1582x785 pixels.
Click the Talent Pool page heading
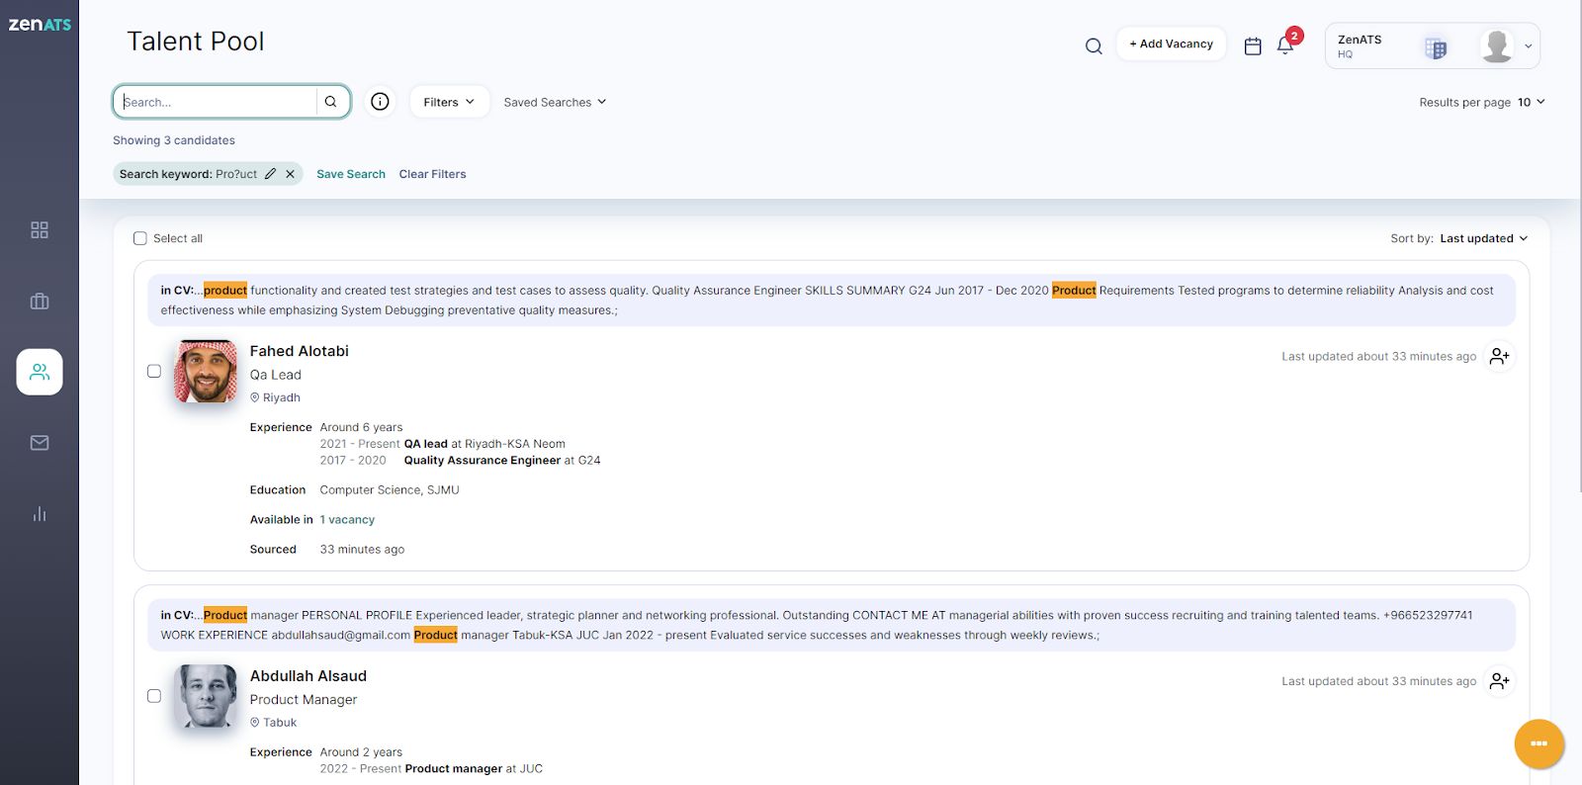tap(196, 42)
